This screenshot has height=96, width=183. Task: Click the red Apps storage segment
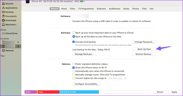click(x=48, y=92)
